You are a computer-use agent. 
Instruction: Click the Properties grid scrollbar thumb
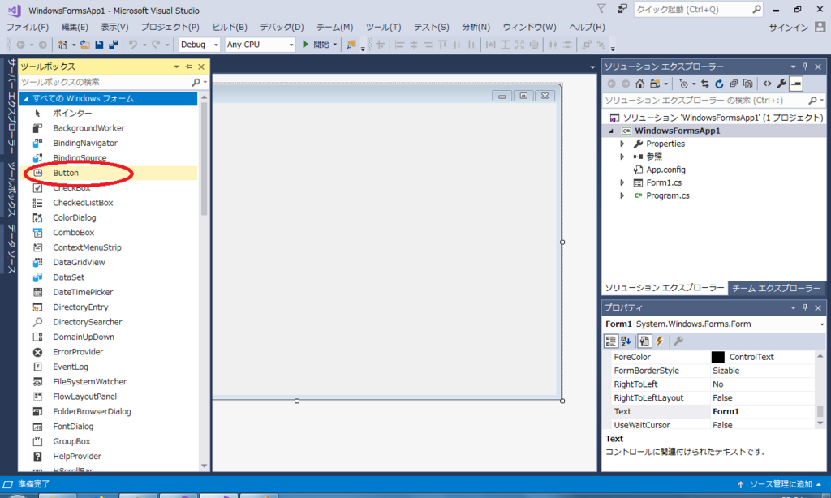[x=820, y=411]
